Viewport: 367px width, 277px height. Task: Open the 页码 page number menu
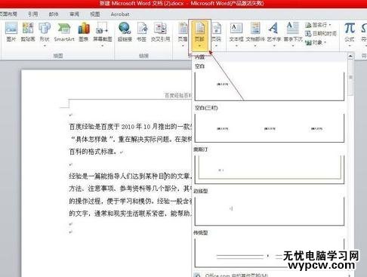click(x=216, y=34)
